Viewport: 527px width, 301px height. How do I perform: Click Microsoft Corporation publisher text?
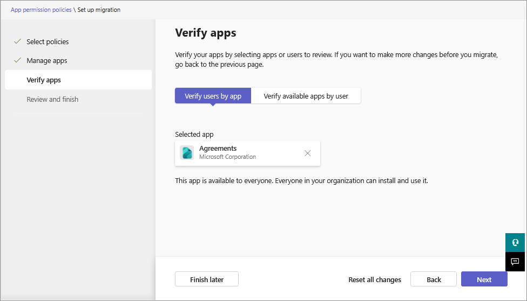[x=227, y=157]
